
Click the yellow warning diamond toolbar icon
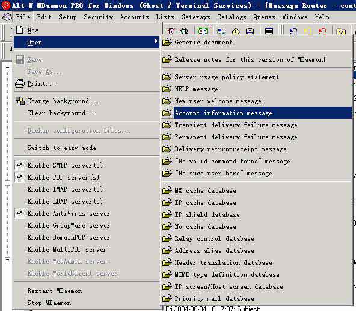(236, 31)
